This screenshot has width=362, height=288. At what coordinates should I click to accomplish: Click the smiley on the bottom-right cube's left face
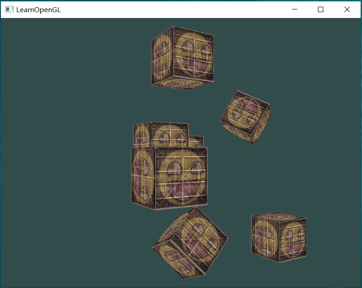click(265, 236)
